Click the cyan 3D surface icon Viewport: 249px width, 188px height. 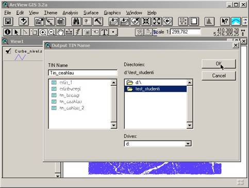236,22
